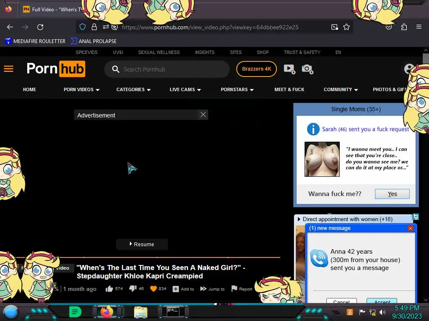Open the EN language selector
Screen dimensions: 429x321
coord(338,52)
